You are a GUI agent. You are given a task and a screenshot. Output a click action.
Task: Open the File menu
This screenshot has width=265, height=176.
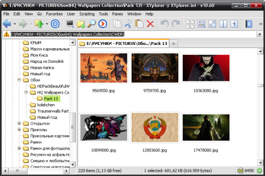6,14
